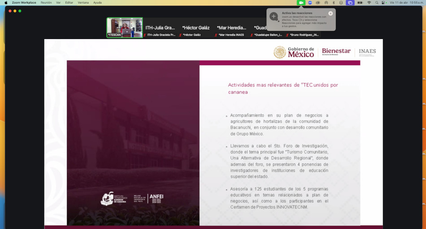This screenshot has height=229, width=426.
Task: Select ITH-Julia Graciela participant tile
Action: coord(160,28)
